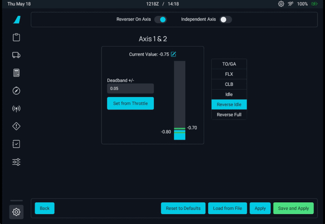
Task: Select the TO/GA detent
Action: click(229, 64)
